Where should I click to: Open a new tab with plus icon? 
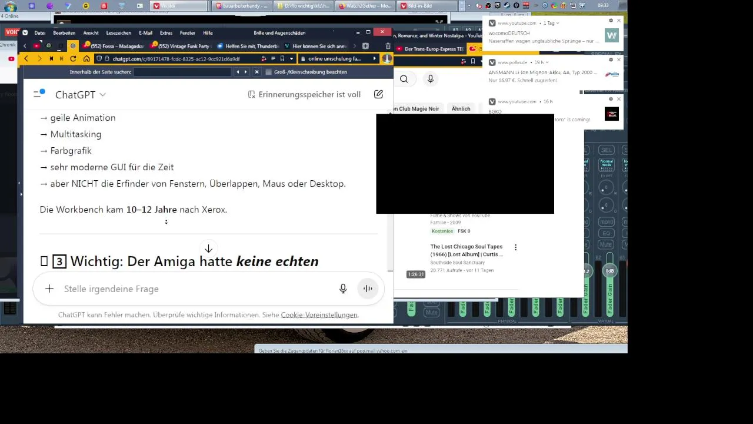click(x=365, y=46)
